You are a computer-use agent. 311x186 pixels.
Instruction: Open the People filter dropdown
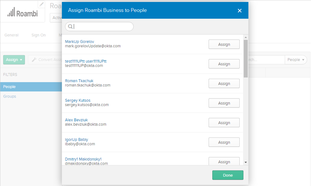pos(296,60)
